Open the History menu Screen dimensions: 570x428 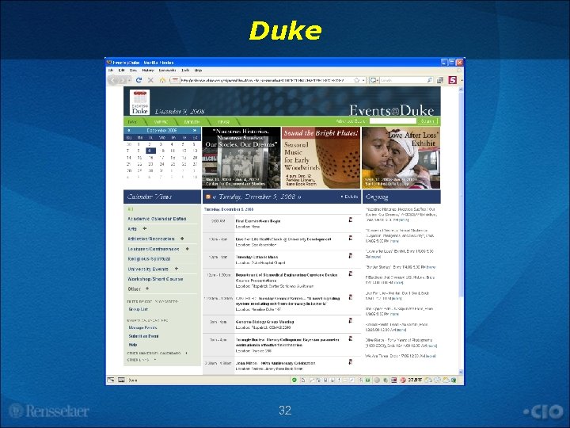click(x=148, y=71)
